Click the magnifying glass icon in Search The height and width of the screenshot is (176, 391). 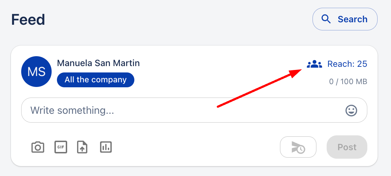tap(326, 19)
